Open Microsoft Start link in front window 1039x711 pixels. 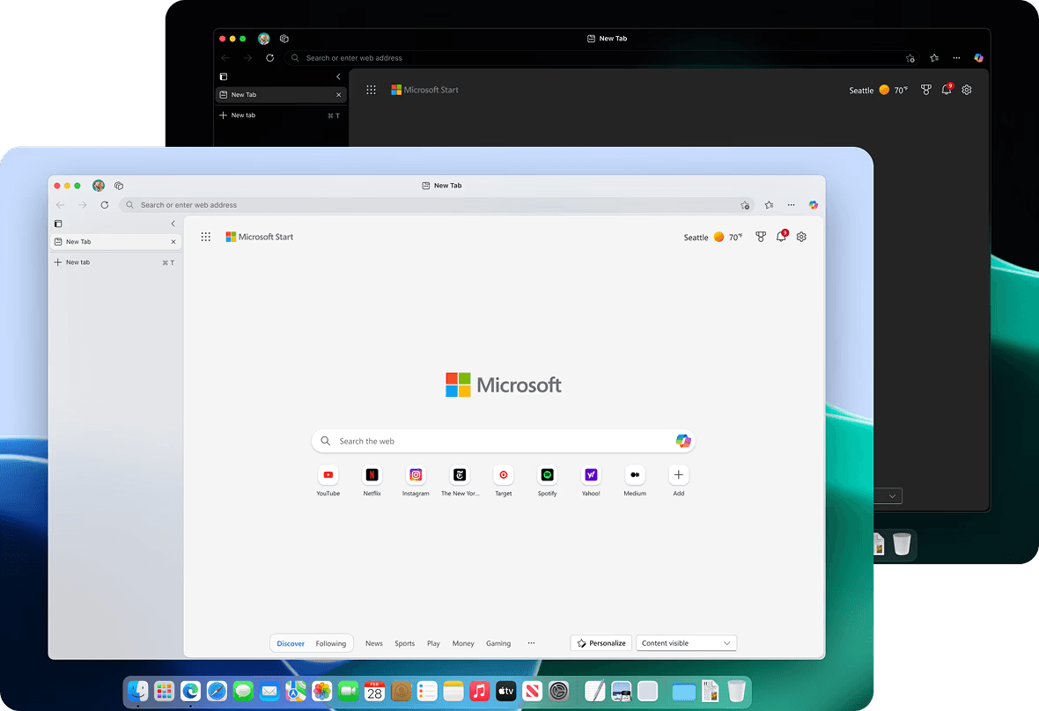click(259, 237)
